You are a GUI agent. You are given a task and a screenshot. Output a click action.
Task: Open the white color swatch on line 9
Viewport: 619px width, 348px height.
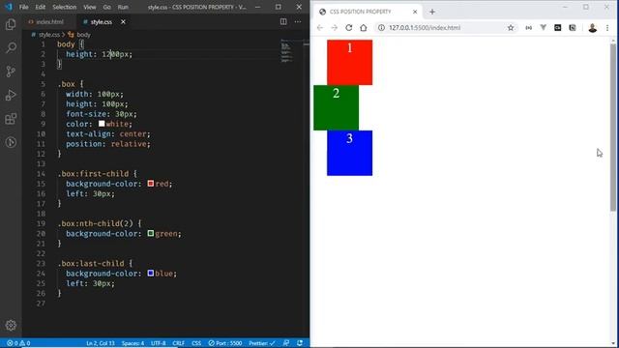pyautogui.click(x=102, y=124)
